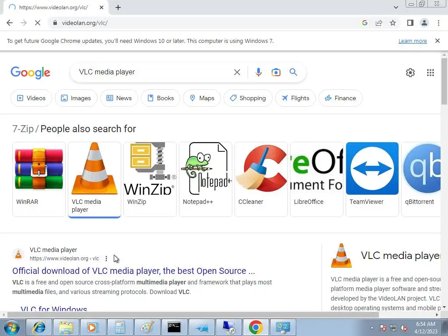The image size is (448, 336).
Task: Open Finance results
Action: coord(340,98)
